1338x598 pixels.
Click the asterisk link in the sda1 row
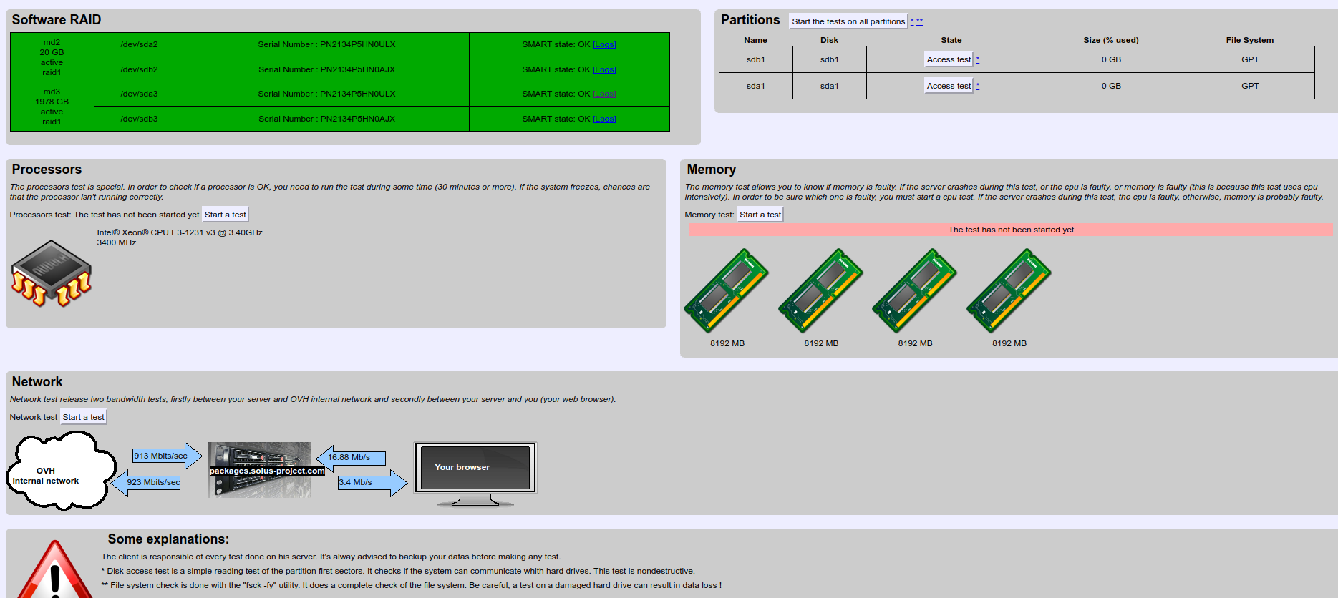[978, 86]
